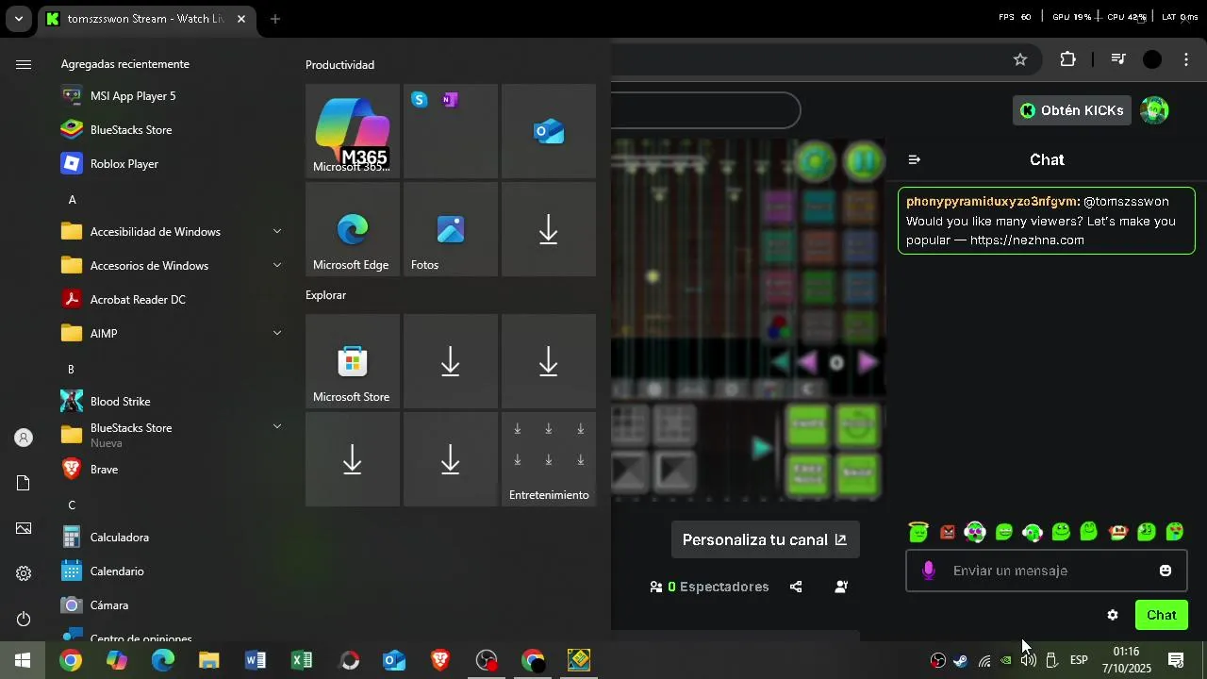
Task: Insert the angel halo emote
Action: 918,532
